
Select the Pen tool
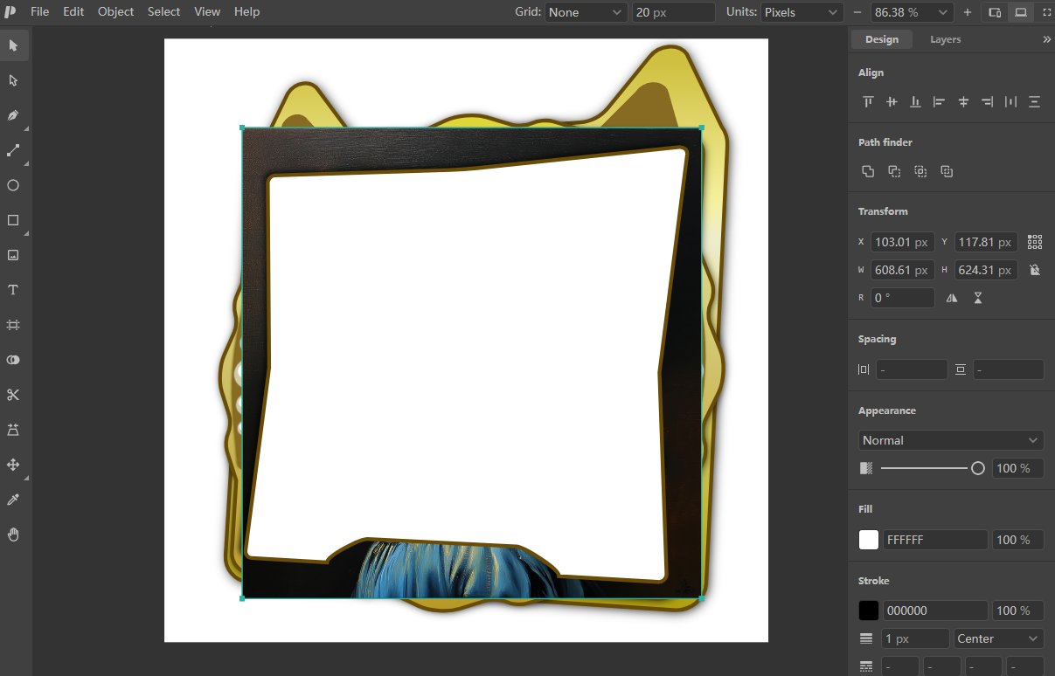13,115
